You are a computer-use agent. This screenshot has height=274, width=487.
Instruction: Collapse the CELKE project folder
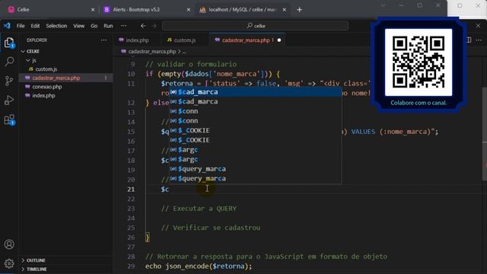pyautogui.click(x=65, y=51)
